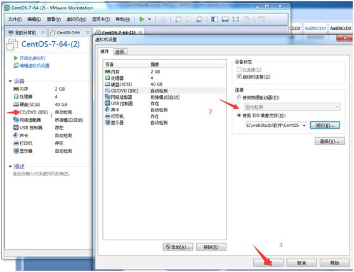Screen dimensions: 354x272
Task: Click the full screen mode toolbar icon
Action: tap(236, 20)
